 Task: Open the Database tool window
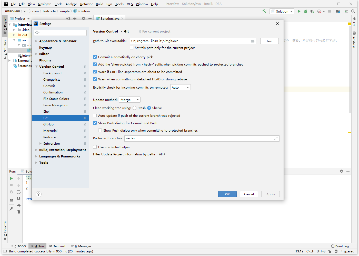tap(354, 40)
